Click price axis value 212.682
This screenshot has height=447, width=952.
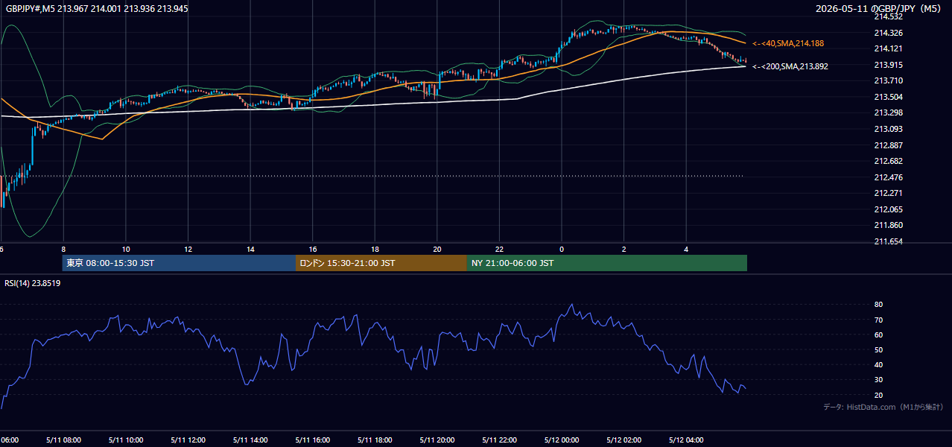point(888,161)
